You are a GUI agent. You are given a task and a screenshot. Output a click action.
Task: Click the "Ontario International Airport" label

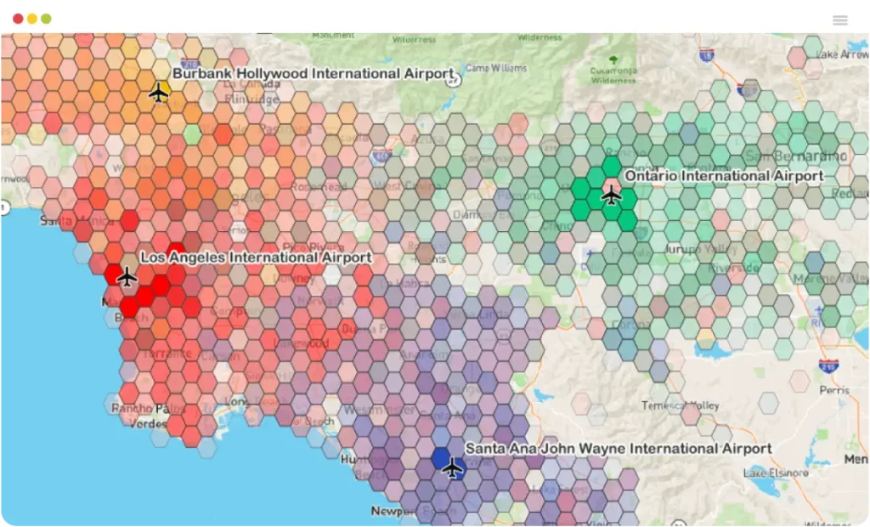[x=724, y=176]
